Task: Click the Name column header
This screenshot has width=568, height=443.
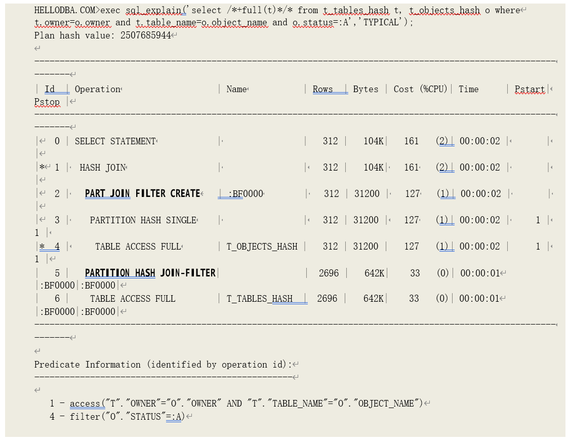Action: 236,89
